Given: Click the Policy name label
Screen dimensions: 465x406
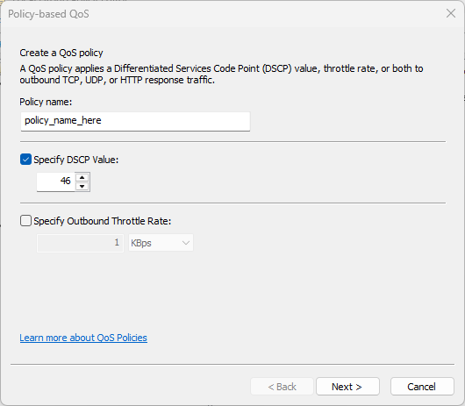Looking at the screenshot, I should 46,102.
